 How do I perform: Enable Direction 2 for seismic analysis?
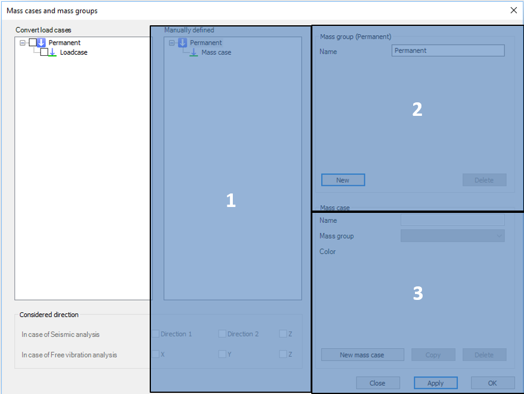pos(222,333)
